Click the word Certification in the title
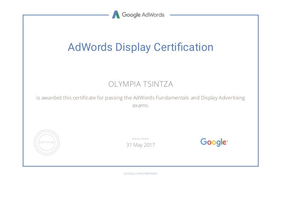The width and height of the screenshot is (281, 199). pyautogui.click(x=183, y=47)
